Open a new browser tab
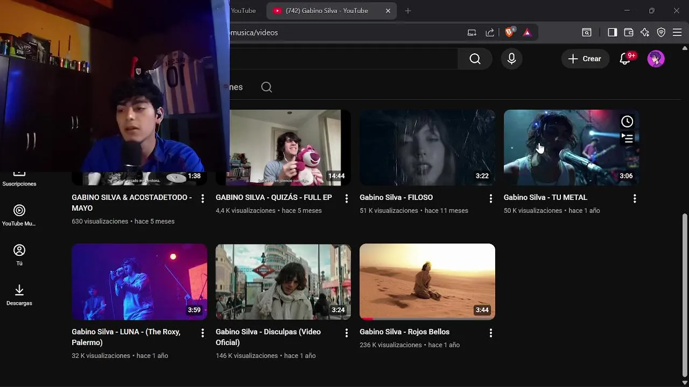This screenshot has height=387, width=689. point(407,11)
